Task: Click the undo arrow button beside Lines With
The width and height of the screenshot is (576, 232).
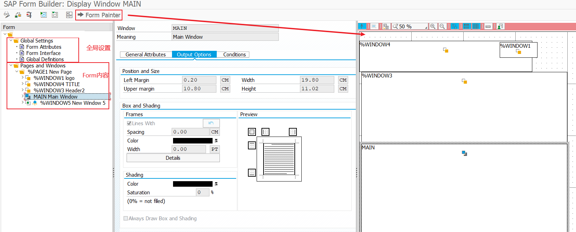Action: click(x=211, y=123)
